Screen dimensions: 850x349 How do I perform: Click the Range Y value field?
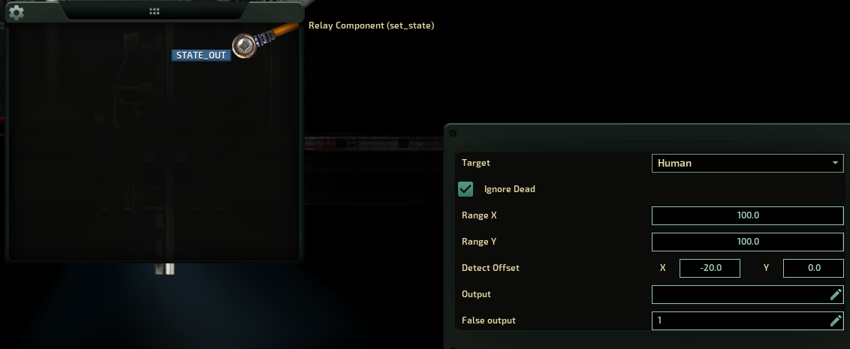748,242
